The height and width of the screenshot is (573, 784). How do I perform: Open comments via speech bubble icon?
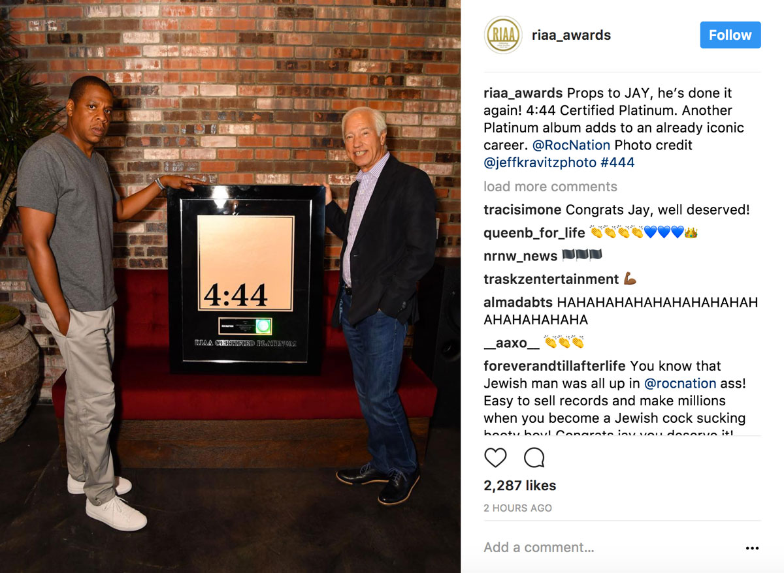[x=534, y=457]
